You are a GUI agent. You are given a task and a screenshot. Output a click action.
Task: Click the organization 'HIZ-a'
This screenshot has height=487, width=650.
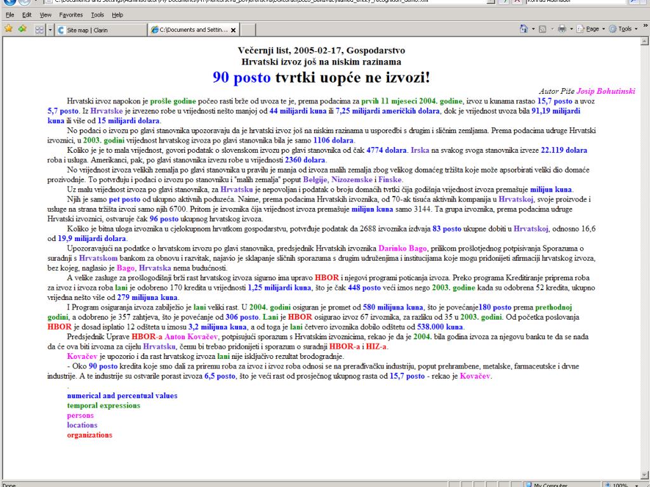[x=376, y=347]
